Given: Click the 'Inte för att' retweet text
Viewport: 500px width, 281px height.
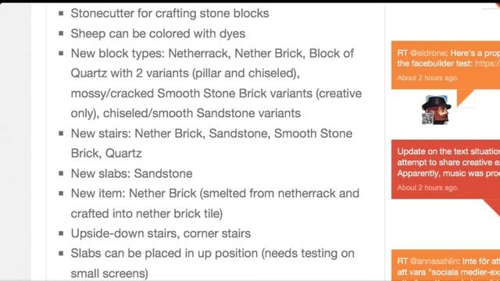Looking at the screenshot, I should (481, 261).
